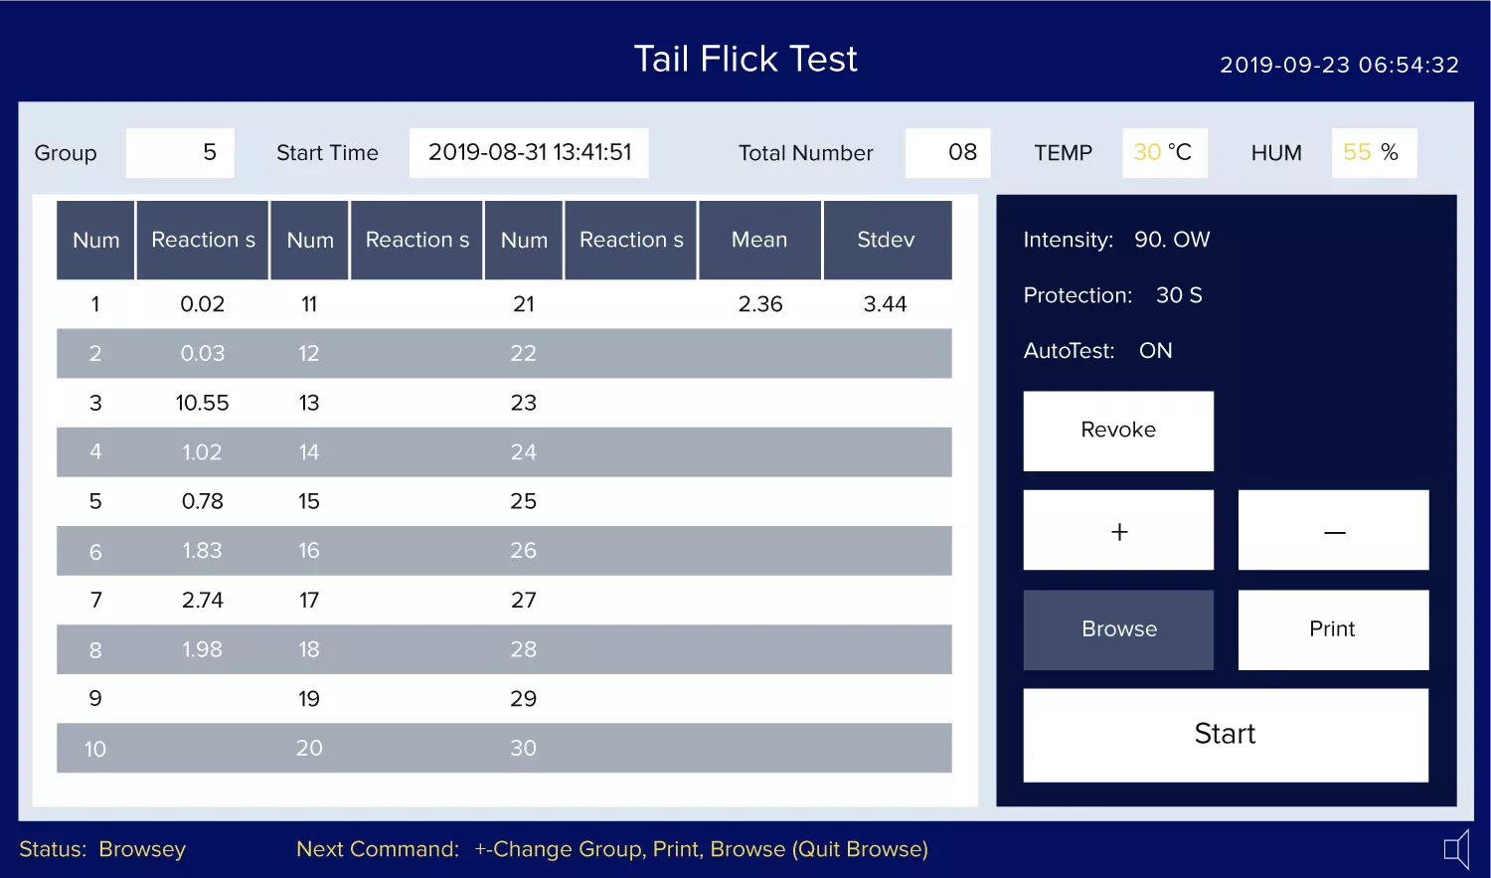Click the Start Time field

click(529, 153)
